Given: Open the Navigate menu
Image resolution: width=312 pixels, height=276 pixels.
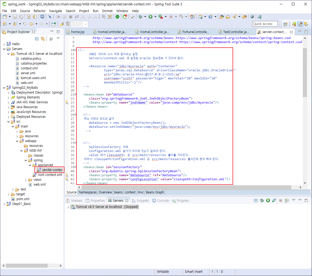Looking at the screenshot, I should [x=55, y=11].
